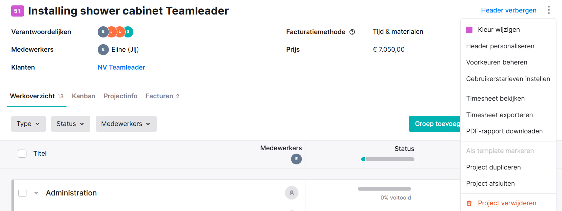
Task: Click the Groep toevoegen button
Action: click(435, 124)
